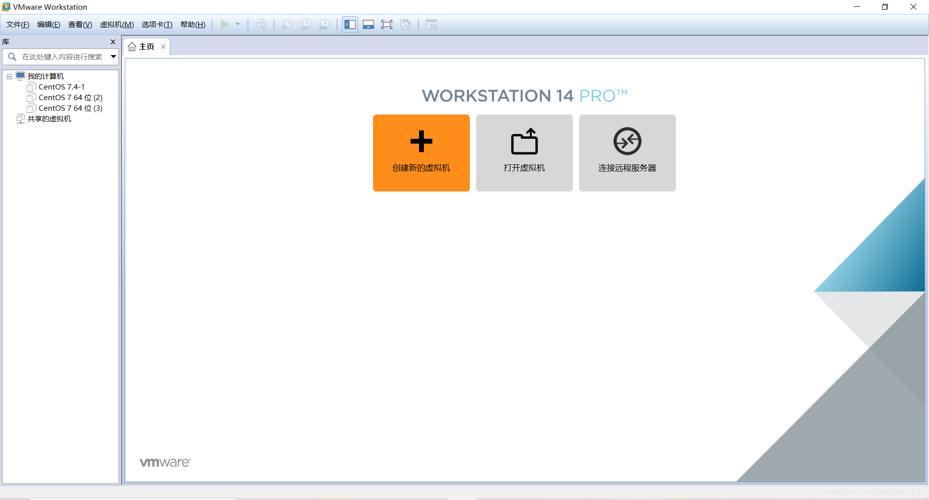This screenshot has height=500, width=929.
Task: Click the 创建新的虚拟机 tile
Action: pos(421,153)
